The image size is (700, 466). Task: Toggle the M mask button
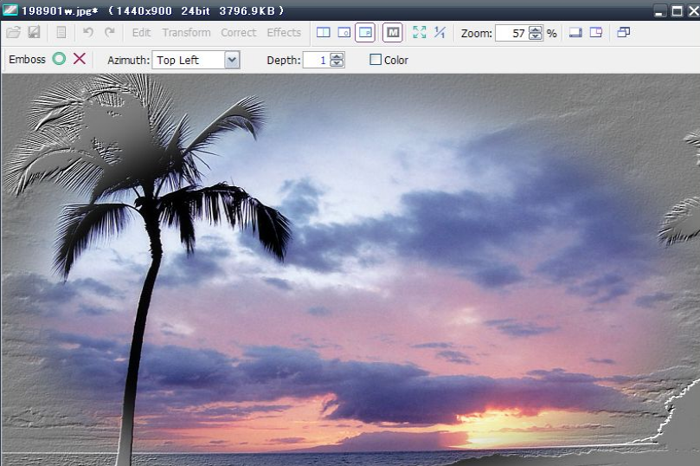(392, 33)
